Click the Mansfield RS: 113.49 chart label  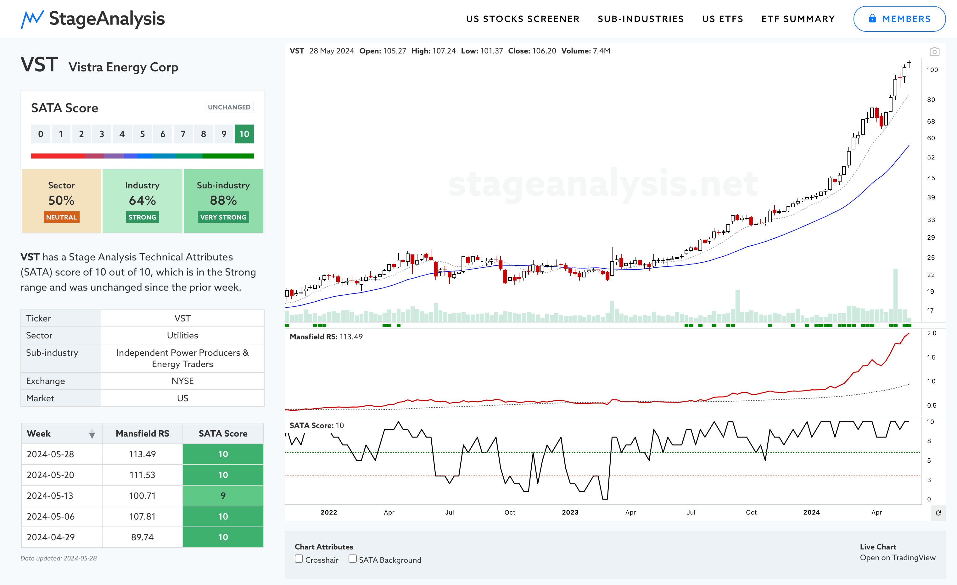click(x=326, y=337)
